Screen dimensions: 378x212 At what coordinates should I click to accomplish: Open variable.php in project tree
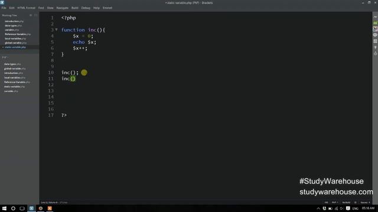(11, 91)
